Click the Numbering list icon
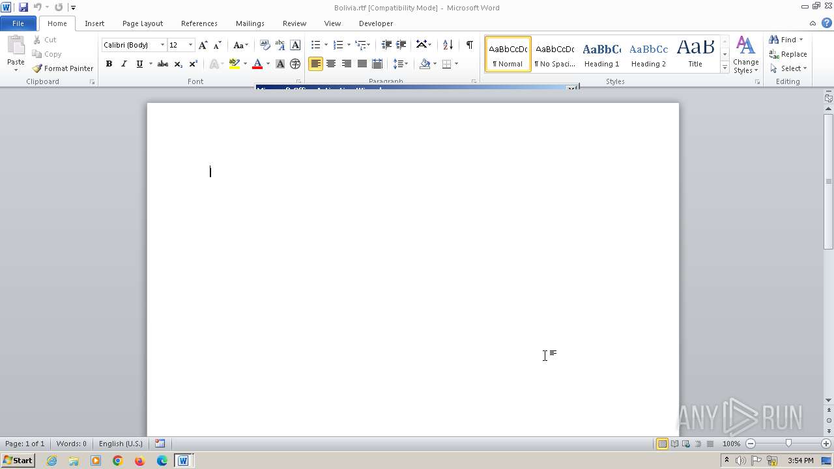 pos(338,45)
